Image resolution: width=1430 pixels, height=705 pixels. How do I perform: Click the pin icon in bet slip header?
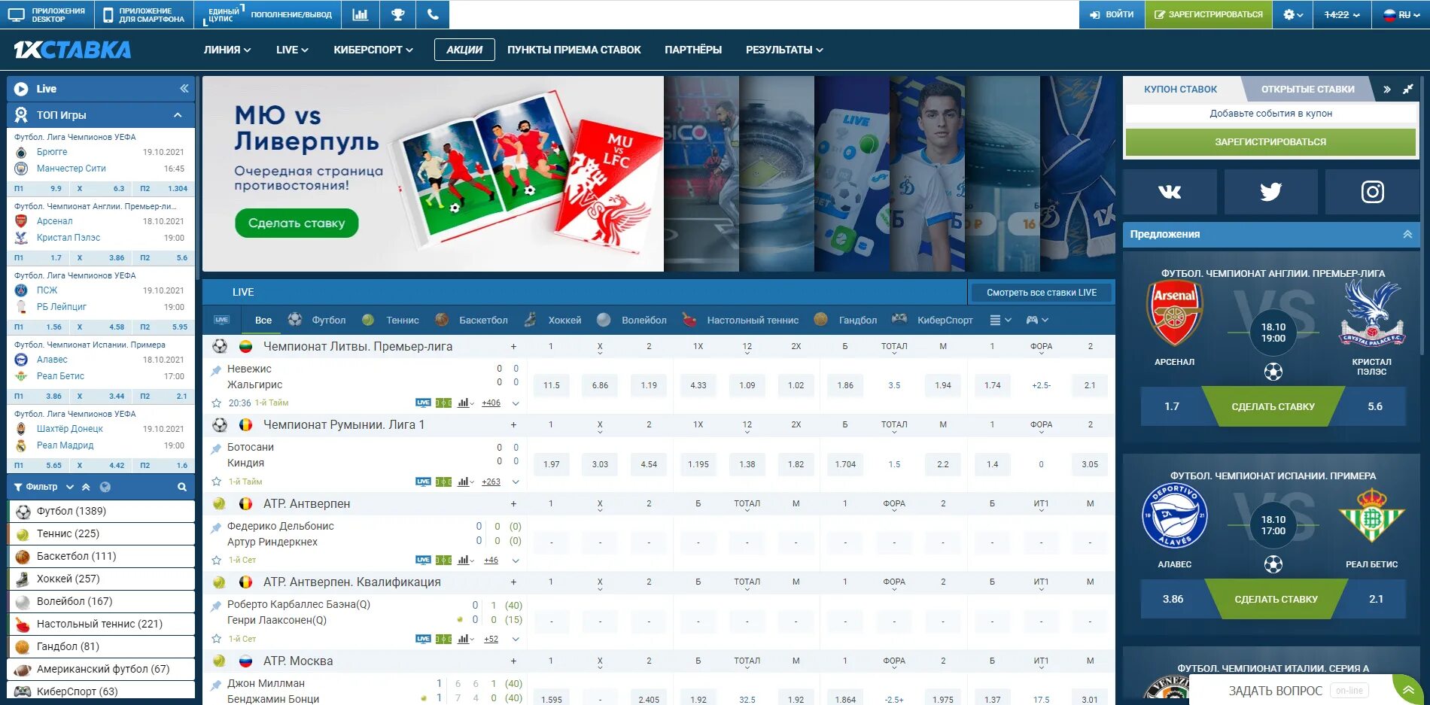1407,89
